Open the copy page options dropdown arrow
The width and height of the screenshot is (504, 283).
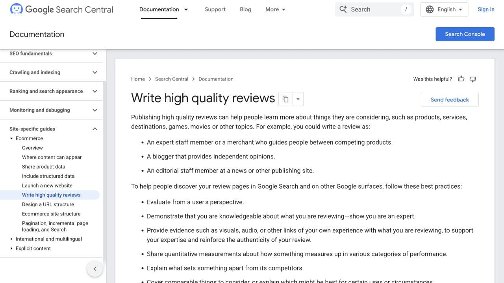click(x=298, y=99)
